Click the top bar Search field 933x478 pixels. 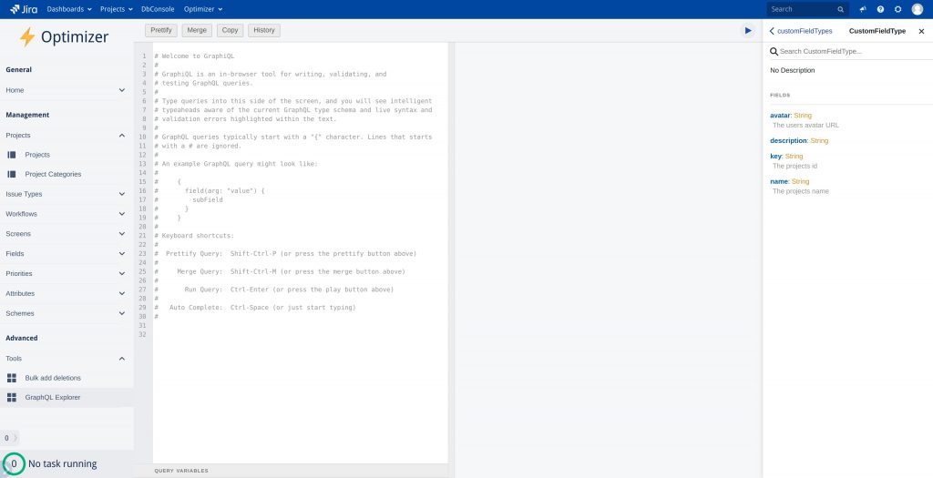(x=808, y=9)
